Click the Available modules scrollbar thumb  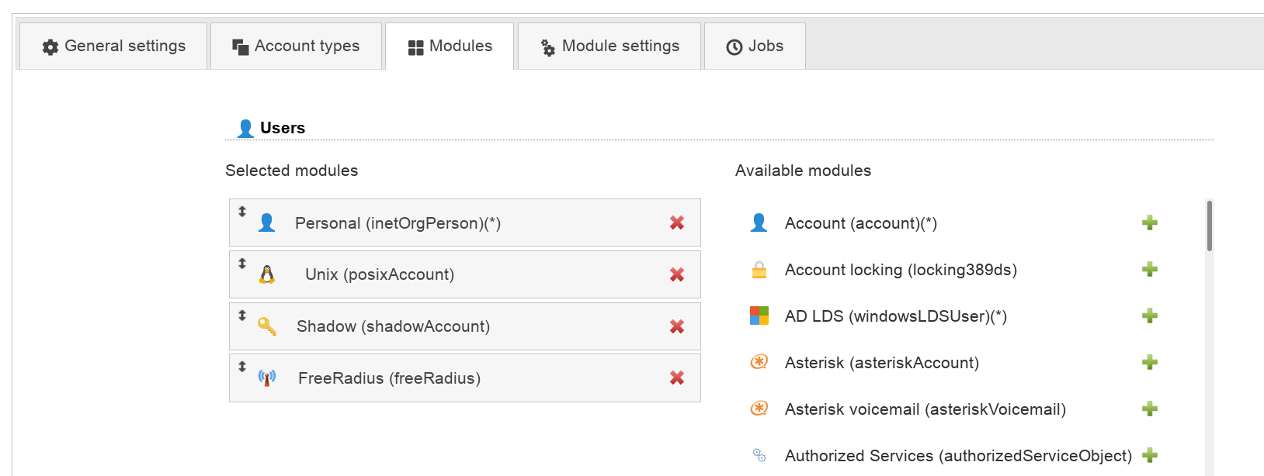click(x=1209, y=226)
